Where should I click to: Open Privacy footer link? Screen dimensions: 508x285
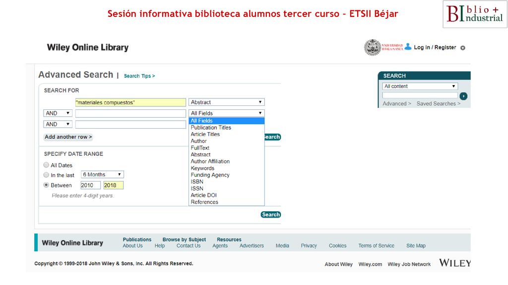[309, 245]
